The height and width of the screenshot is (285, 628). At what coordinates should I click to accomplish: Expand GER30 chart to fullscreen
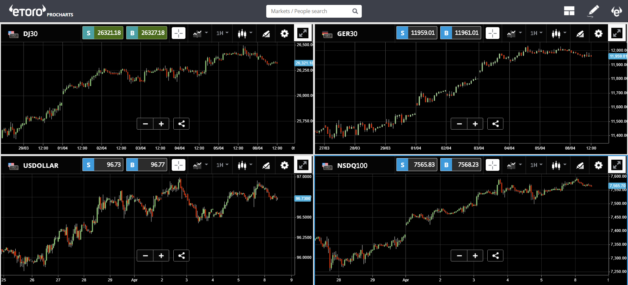point(617,33)
